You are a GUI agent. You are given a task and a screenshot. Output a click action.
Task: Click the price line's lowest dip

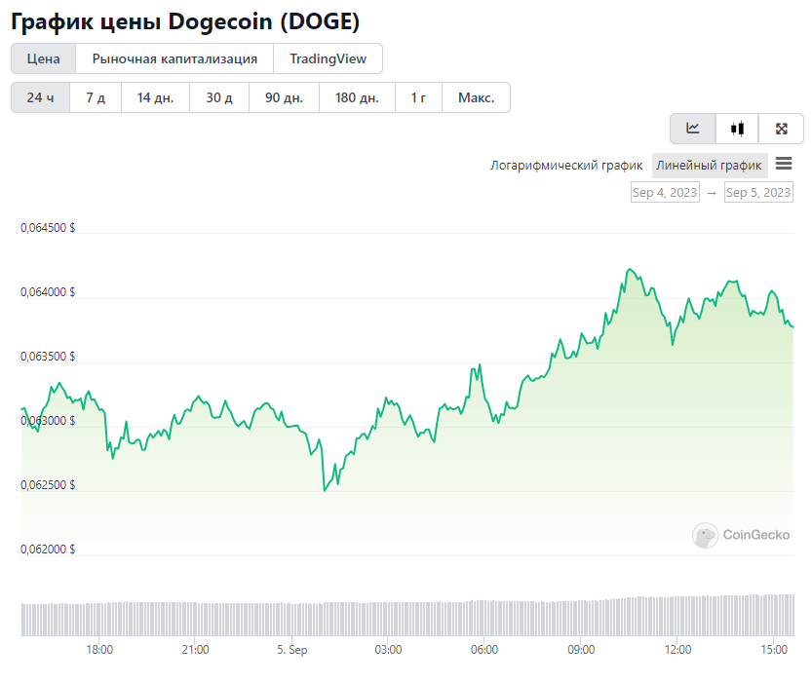[325, 490]
